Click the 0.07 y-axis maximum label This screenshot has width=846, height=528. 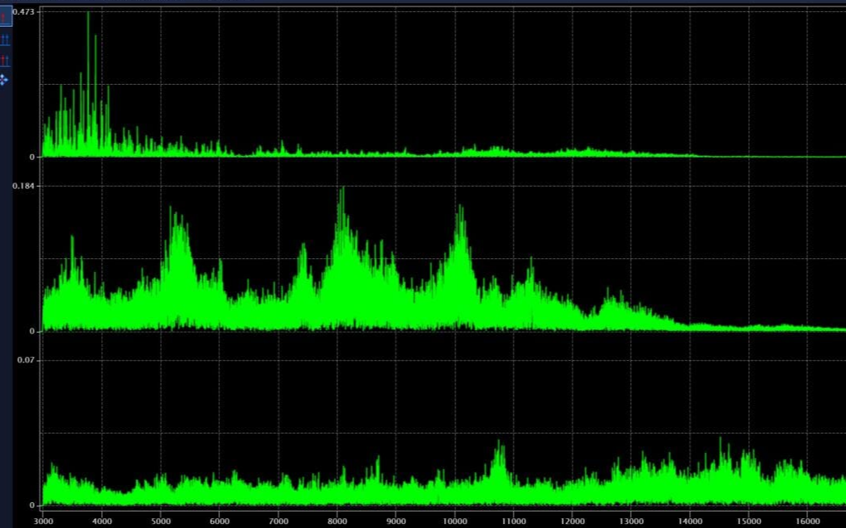tap(26, 359)
